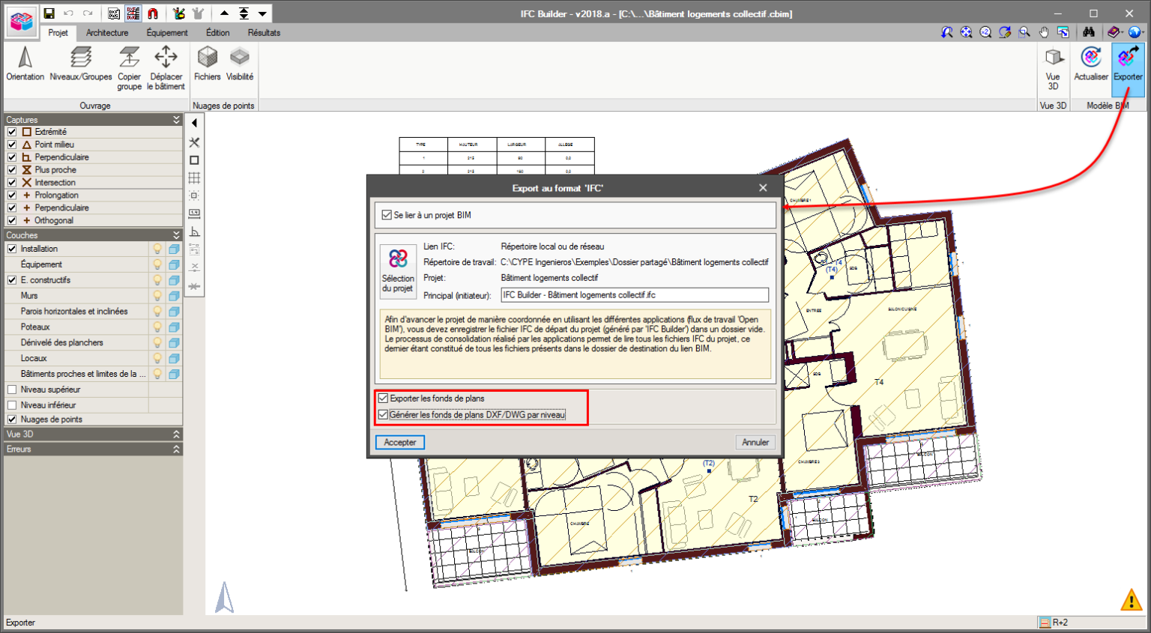The image size is (1151, 633).
Task: Close the Export au format IFC dialog
Action: (x=763, y=188)
